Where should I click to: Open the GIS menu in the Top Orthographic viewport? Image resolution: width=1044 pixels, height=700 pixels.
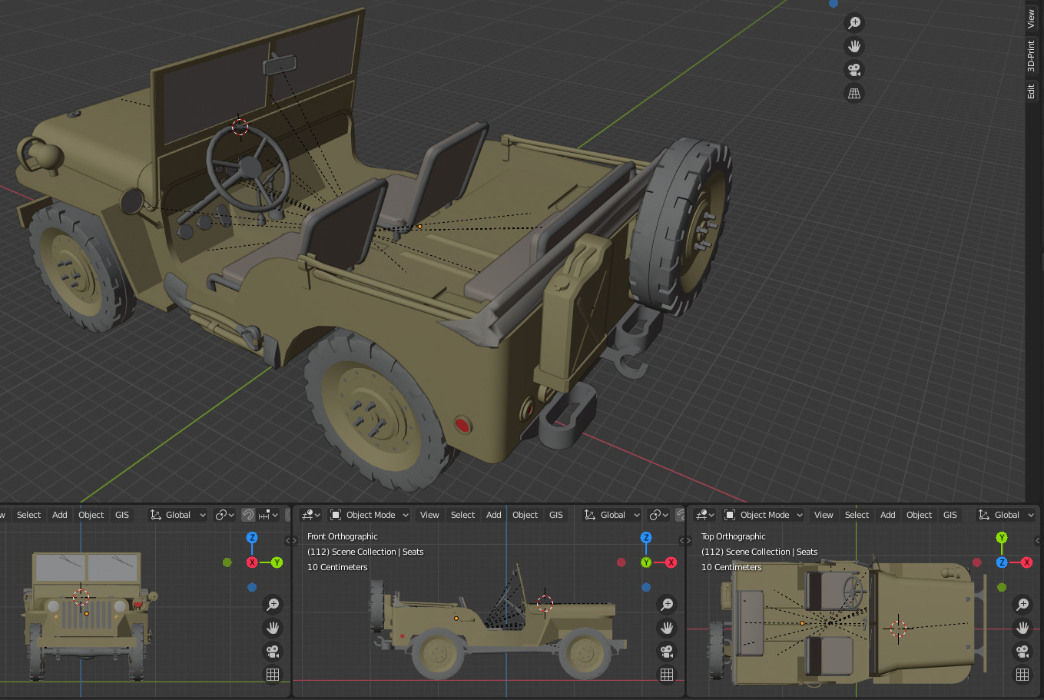coord(950,515)
